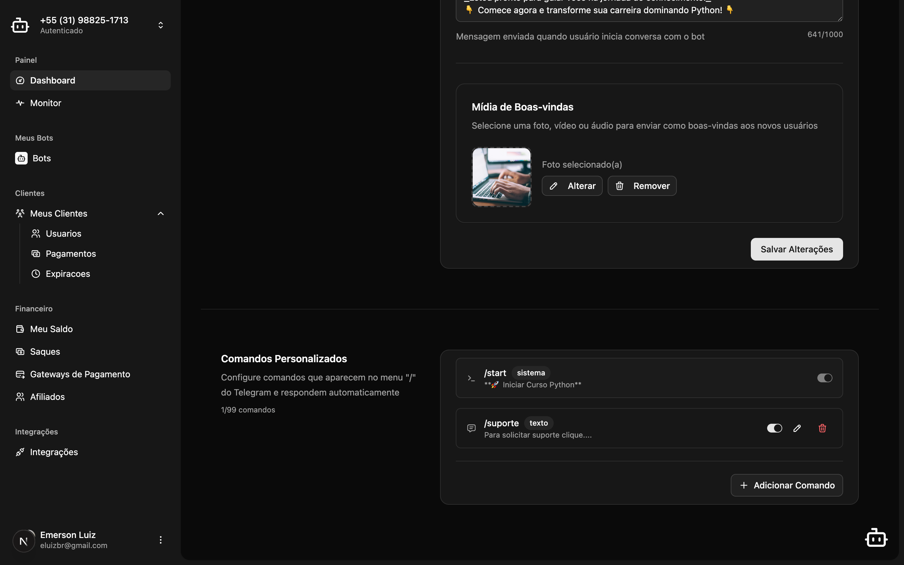This screenshot has width=904, height=565.
Task: Open the phone account switcher chevrons
Action: pyautogui.click(x=161, y=25)
